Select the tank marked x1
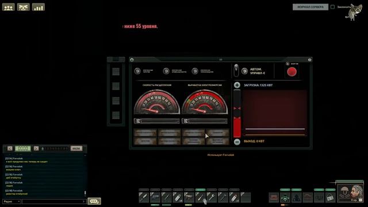Viewport: 368px width, 207px height. [x=234, y=197]
